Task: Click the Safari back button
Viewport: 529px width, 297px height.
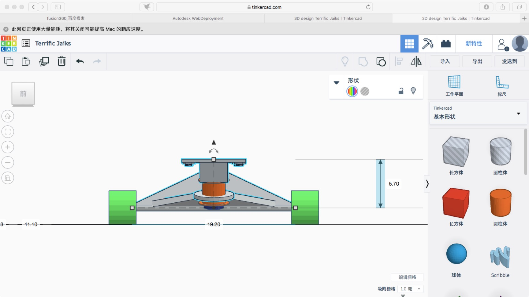Action: pyautogui.click(x=33, y=7)
